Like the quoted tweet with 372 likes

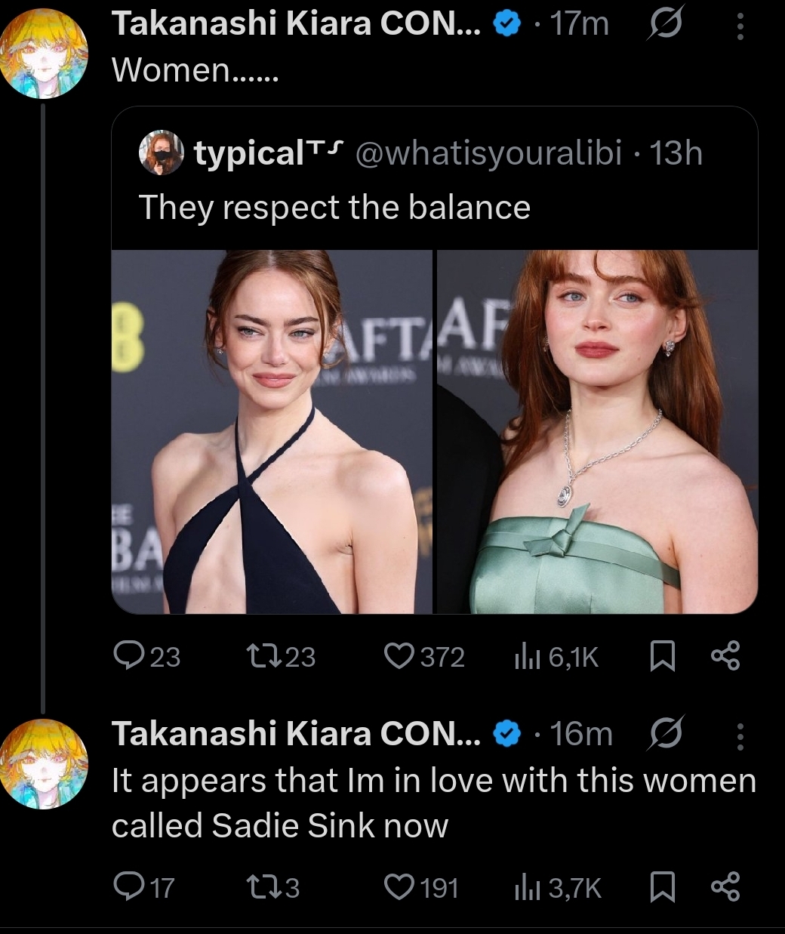(401, 655)
